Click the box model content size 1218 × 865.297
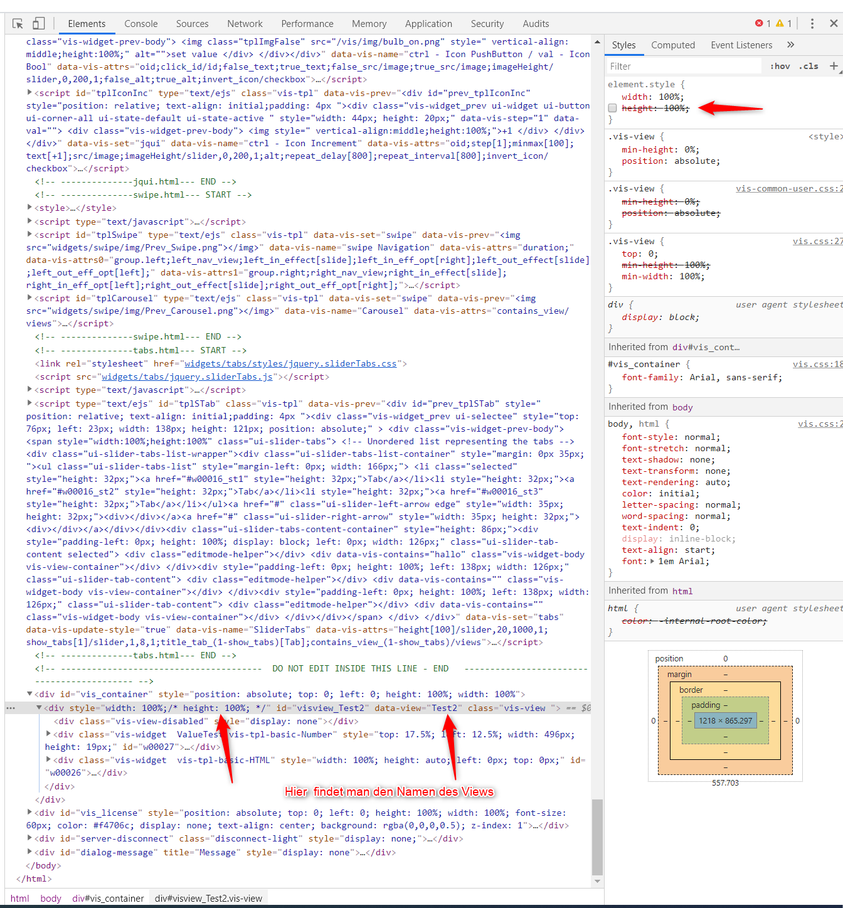The width and height of the screenshot is (843, 908). tap(726, 720)
